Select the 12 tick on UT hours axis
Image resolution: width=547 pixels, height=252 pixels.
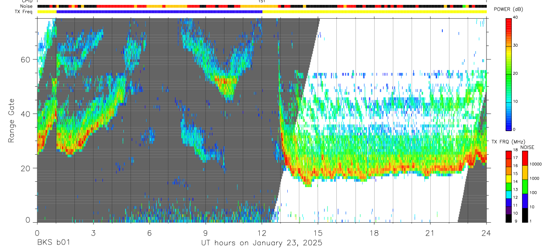point(261,233)
